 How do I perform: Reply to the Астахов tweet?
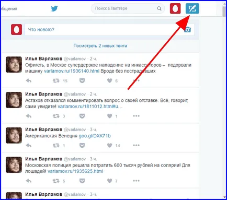(28, 116)
